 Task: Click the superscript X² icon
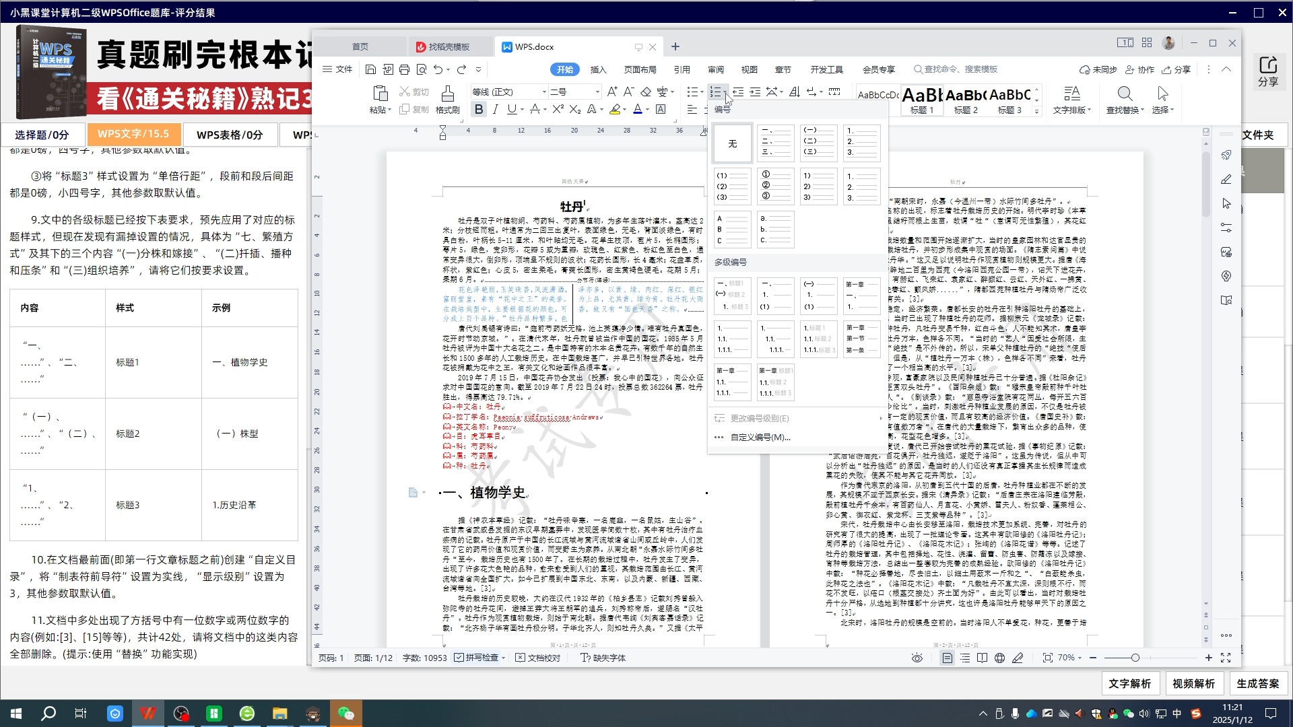(558, 109)
